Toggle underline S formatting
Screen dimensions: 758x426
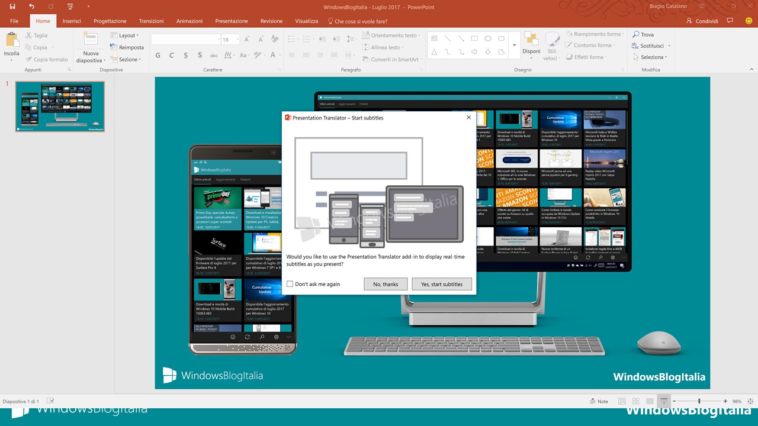pyautogui.click(x=185, y=55)
